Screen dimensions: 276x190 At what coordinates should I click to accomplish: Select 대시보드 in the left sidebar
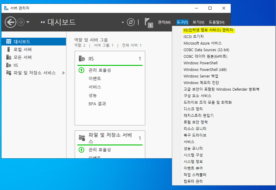[x=34, y=42]
